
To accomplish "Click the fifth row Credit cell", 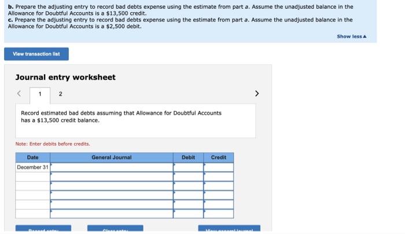I will click(219, 204).
